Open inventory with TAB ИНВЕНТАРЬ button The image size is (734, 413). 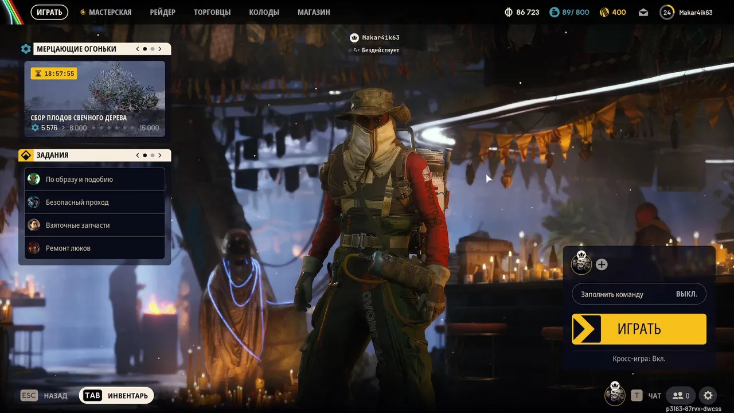[117, 395]
